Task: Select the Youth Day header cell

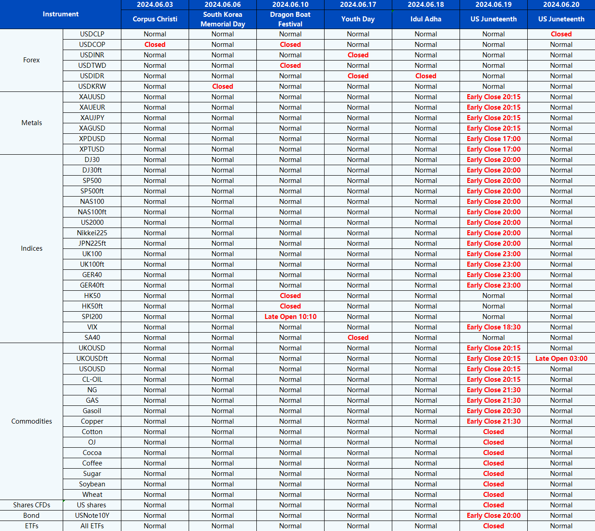Action: (x=358, y=19)
